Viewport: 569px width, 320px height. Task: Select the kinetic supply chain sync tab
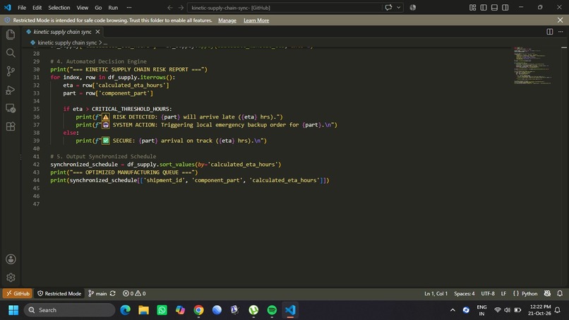[62, 32]
